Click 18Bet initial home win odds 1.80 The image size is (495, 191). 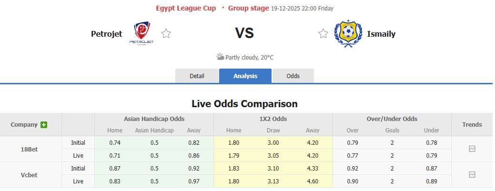(x=233, y=142)
